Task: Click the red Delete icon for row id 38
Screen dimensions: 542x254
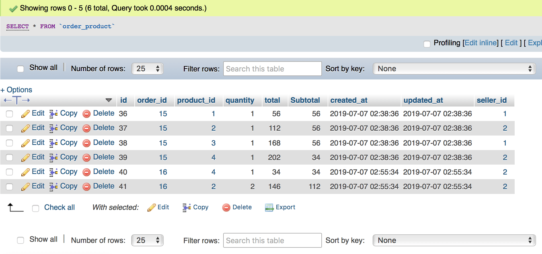Action: click(x=87, y=143)
